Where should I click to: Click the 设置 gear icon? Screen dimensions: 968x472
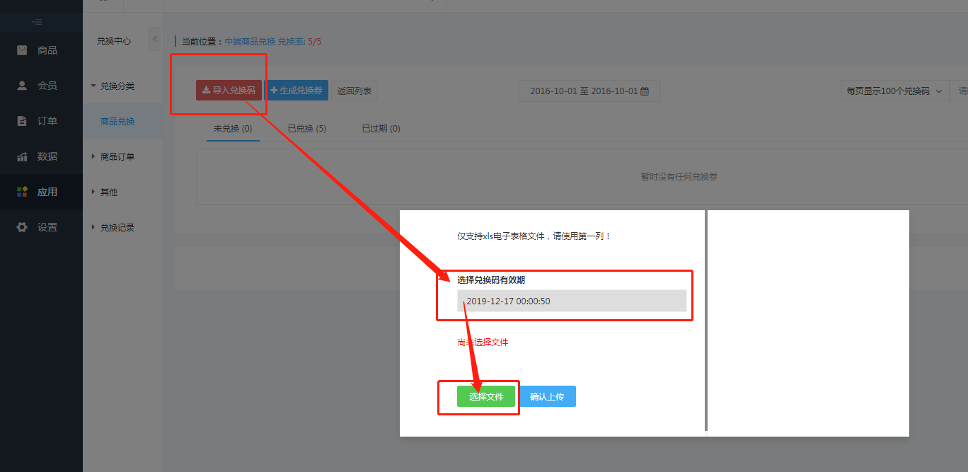point(22,227)
